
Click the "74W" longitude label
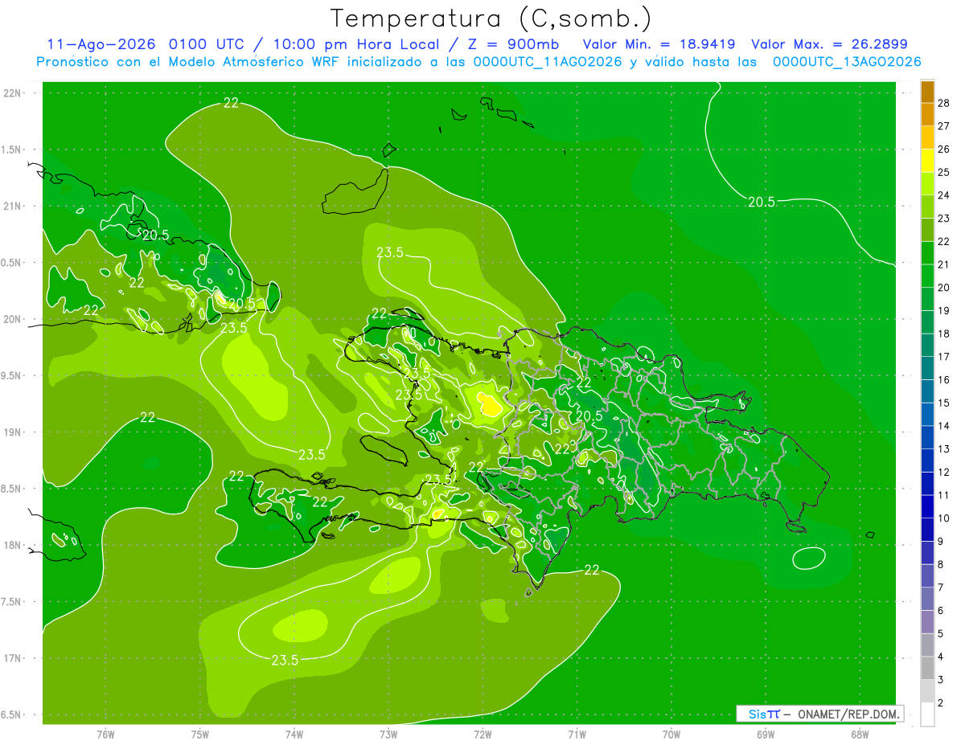[294, 734]
